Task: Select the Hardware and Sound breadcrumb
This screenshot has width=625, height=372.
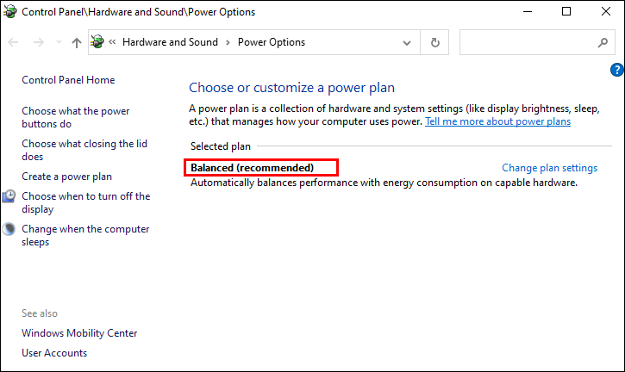Action: 170,42
